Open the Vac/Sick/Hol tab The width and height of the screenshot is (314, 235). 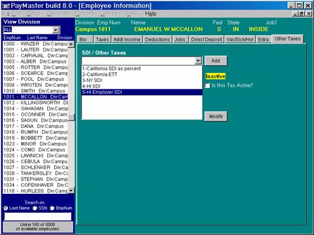(x=240, y=39)
